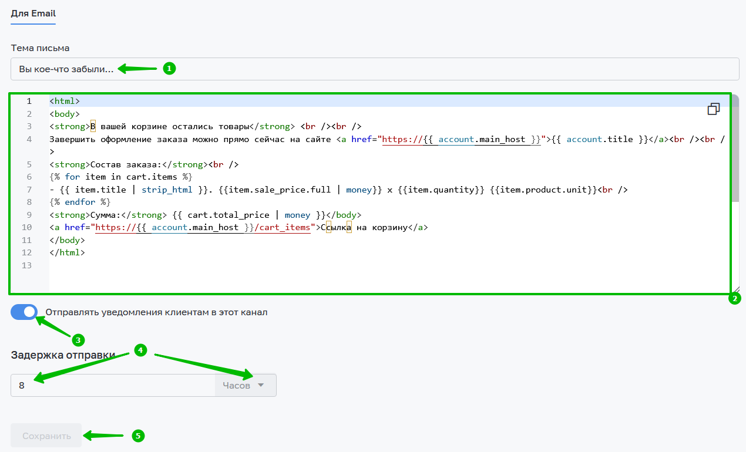This screenshot has width=746, height=452.
Task: Click '{{ account.title }}' on line 4
Action: (599, 139)
